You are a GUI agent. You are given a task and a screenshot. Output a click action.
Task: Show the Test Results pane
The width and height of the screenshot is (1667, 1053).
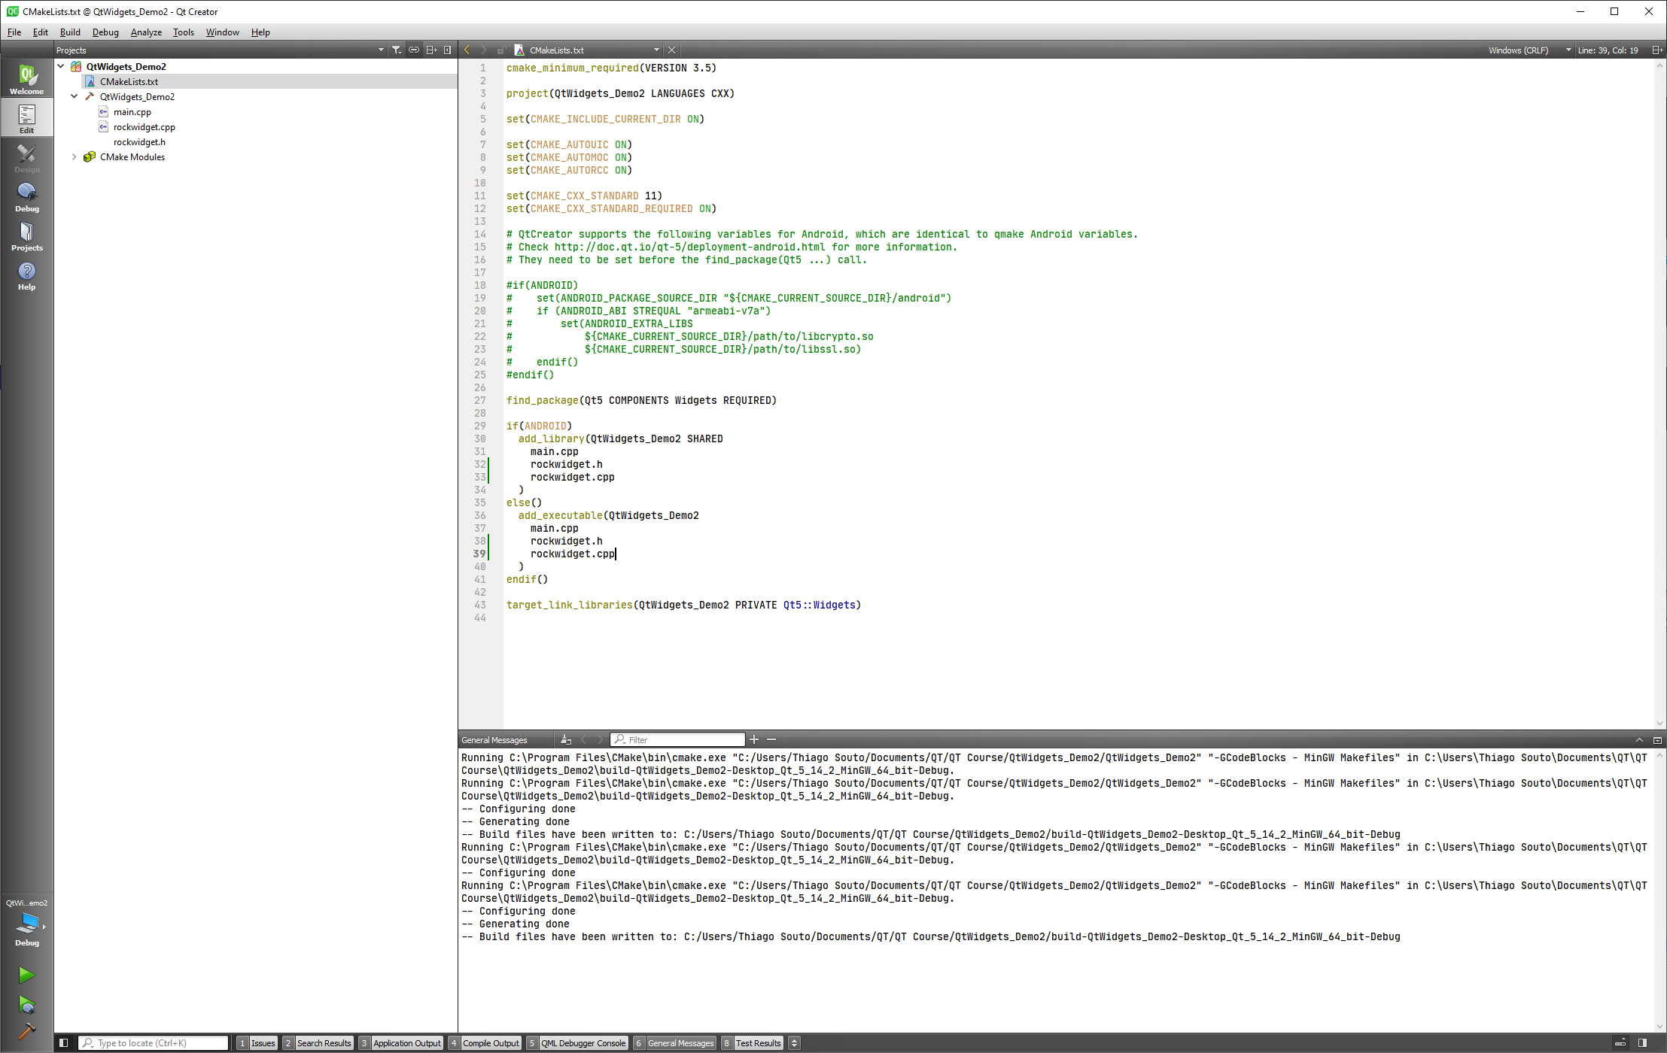(x=752, y=1043)
